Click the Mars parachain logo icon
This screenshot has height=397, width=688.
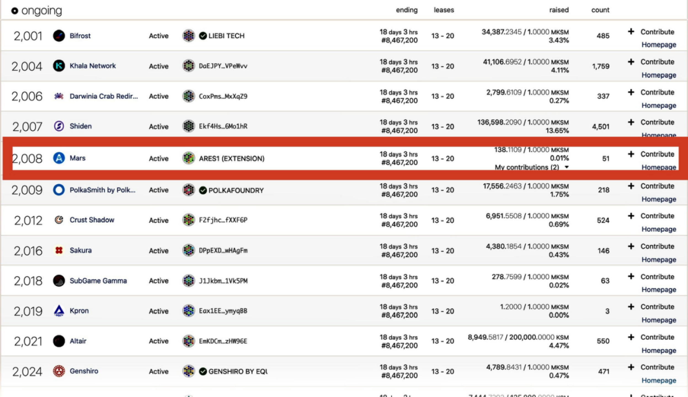[x=59, y=158]
